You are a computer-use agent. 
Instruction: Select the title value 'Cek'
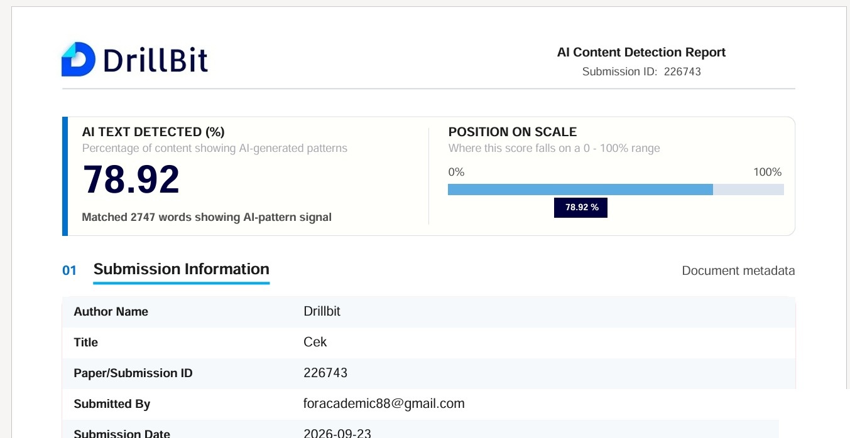(315, 342)
